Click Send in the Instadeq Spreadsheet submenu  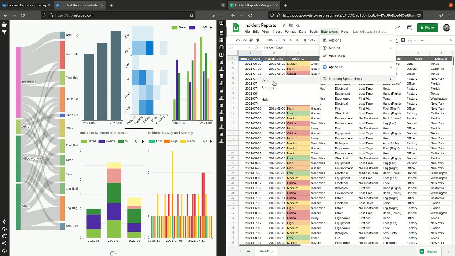click(x=289, y=80)
